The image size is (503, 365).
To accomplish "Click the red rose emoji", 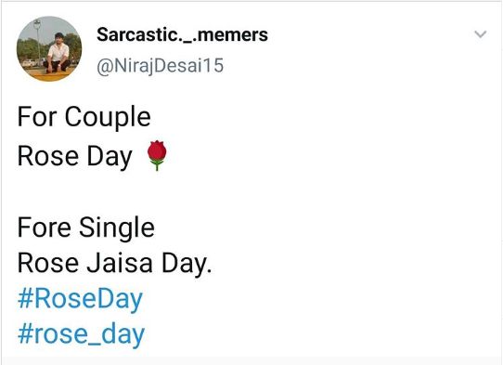I will click(x=157, y=155).
